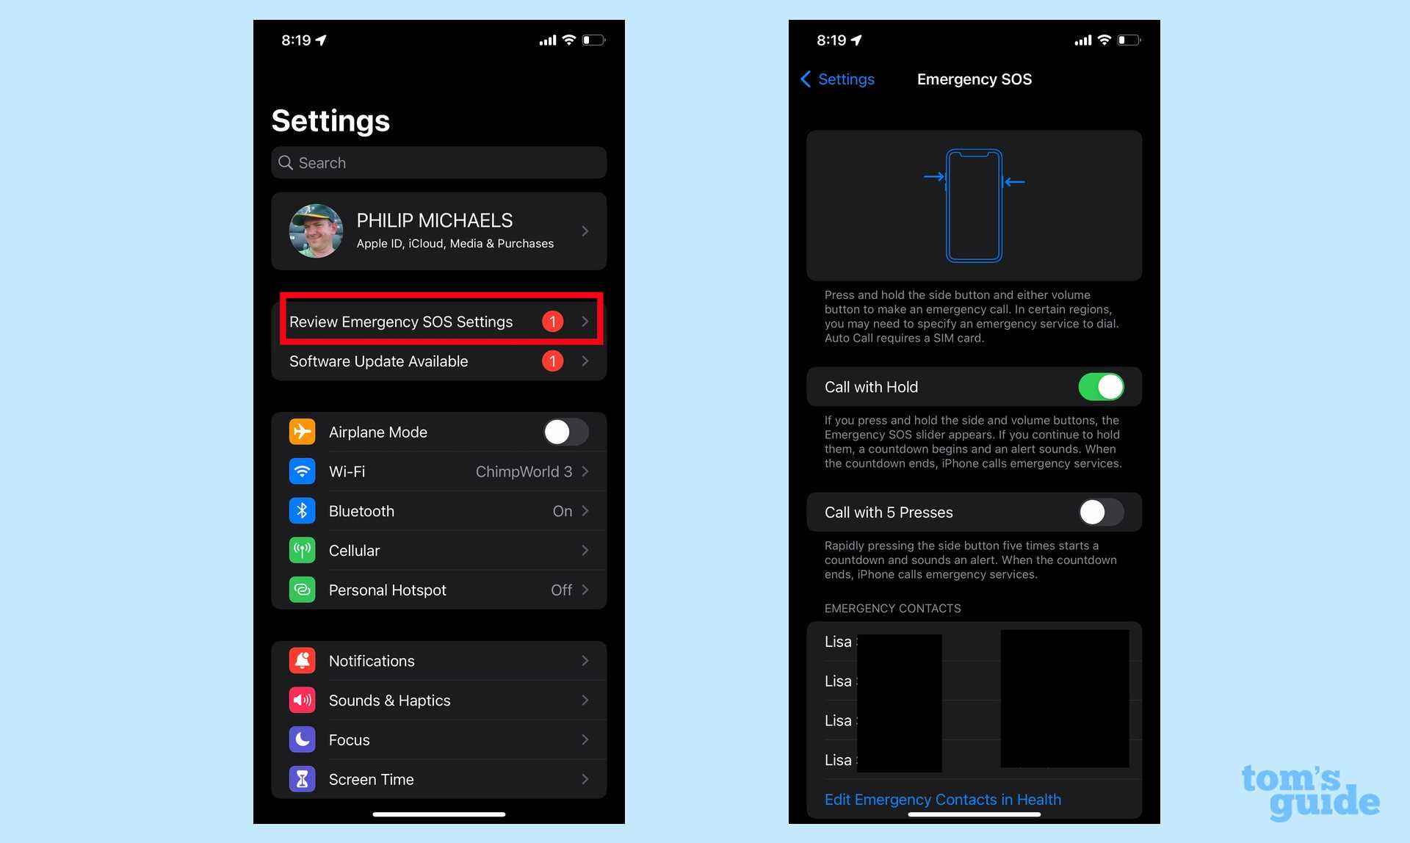Tap the Settings search input field
1410x843 pixels.
(438, 162)
